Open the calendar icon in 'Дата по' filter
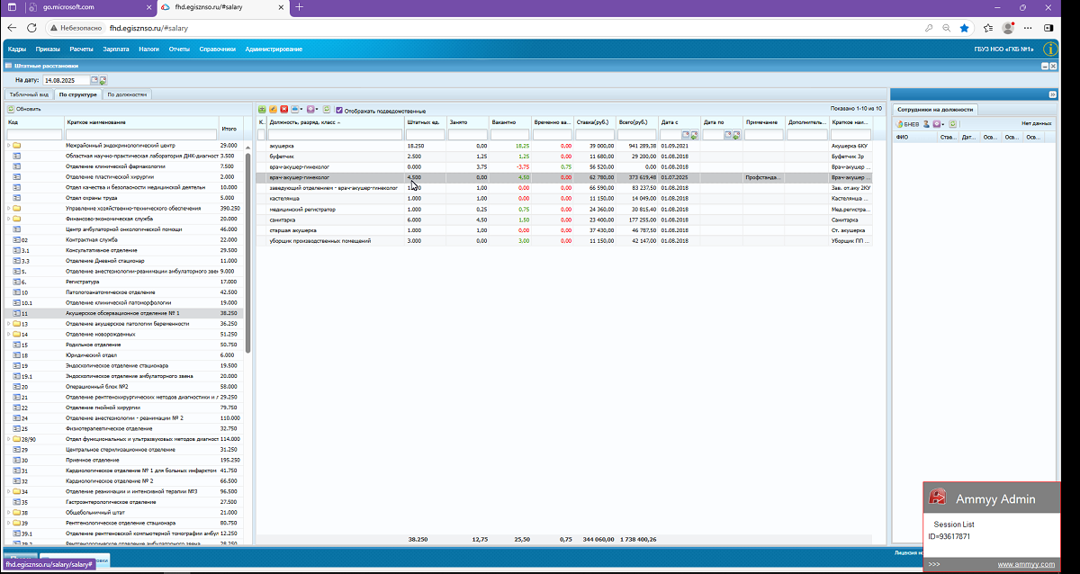Screen dimensions: 1080x574 (728, 135)
